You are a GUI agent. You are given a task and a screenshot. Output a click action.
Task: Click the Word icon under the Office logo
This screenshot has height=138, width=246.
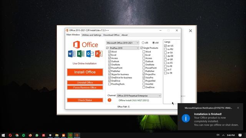[72, 54]
